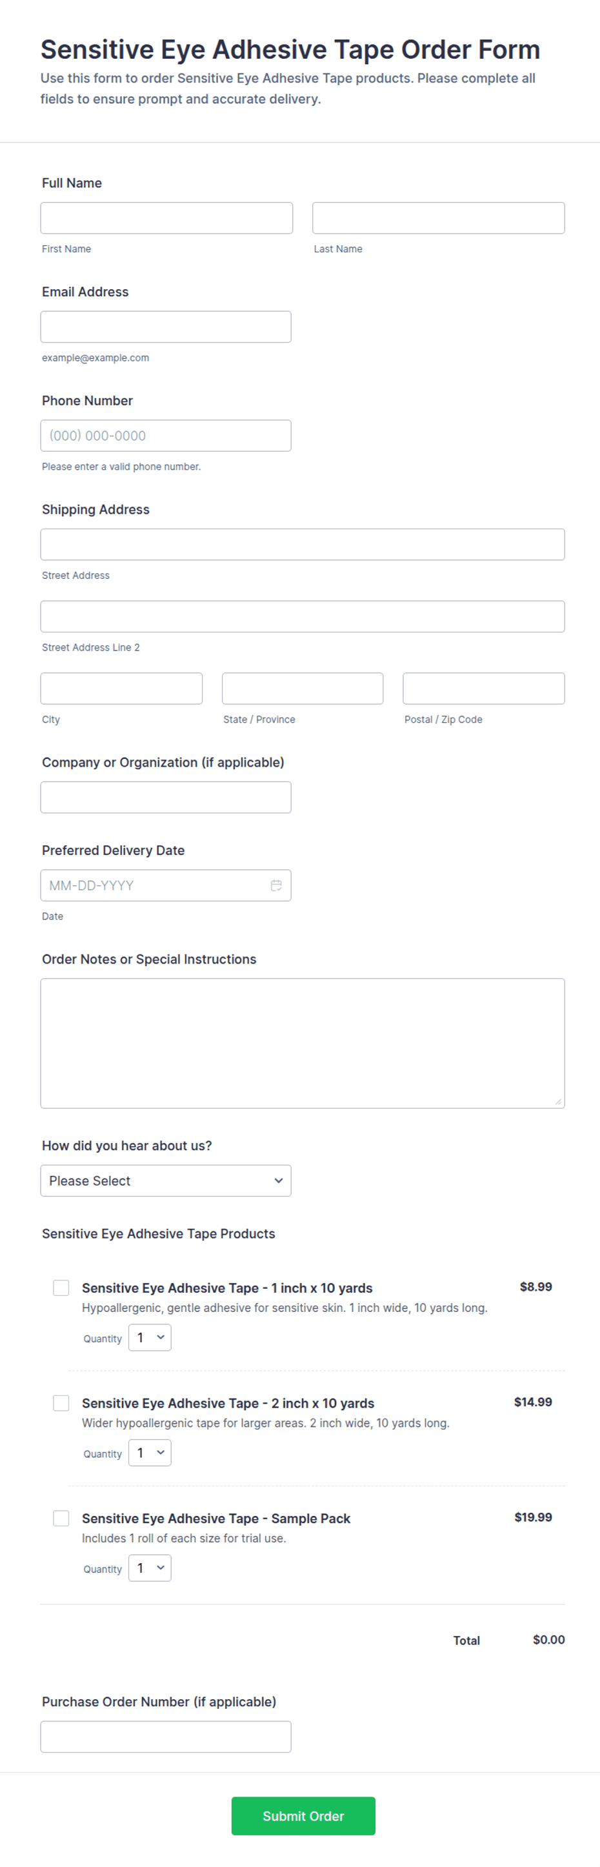Focus the First Name field
The image size is (600, 1867).
(166, 218)
